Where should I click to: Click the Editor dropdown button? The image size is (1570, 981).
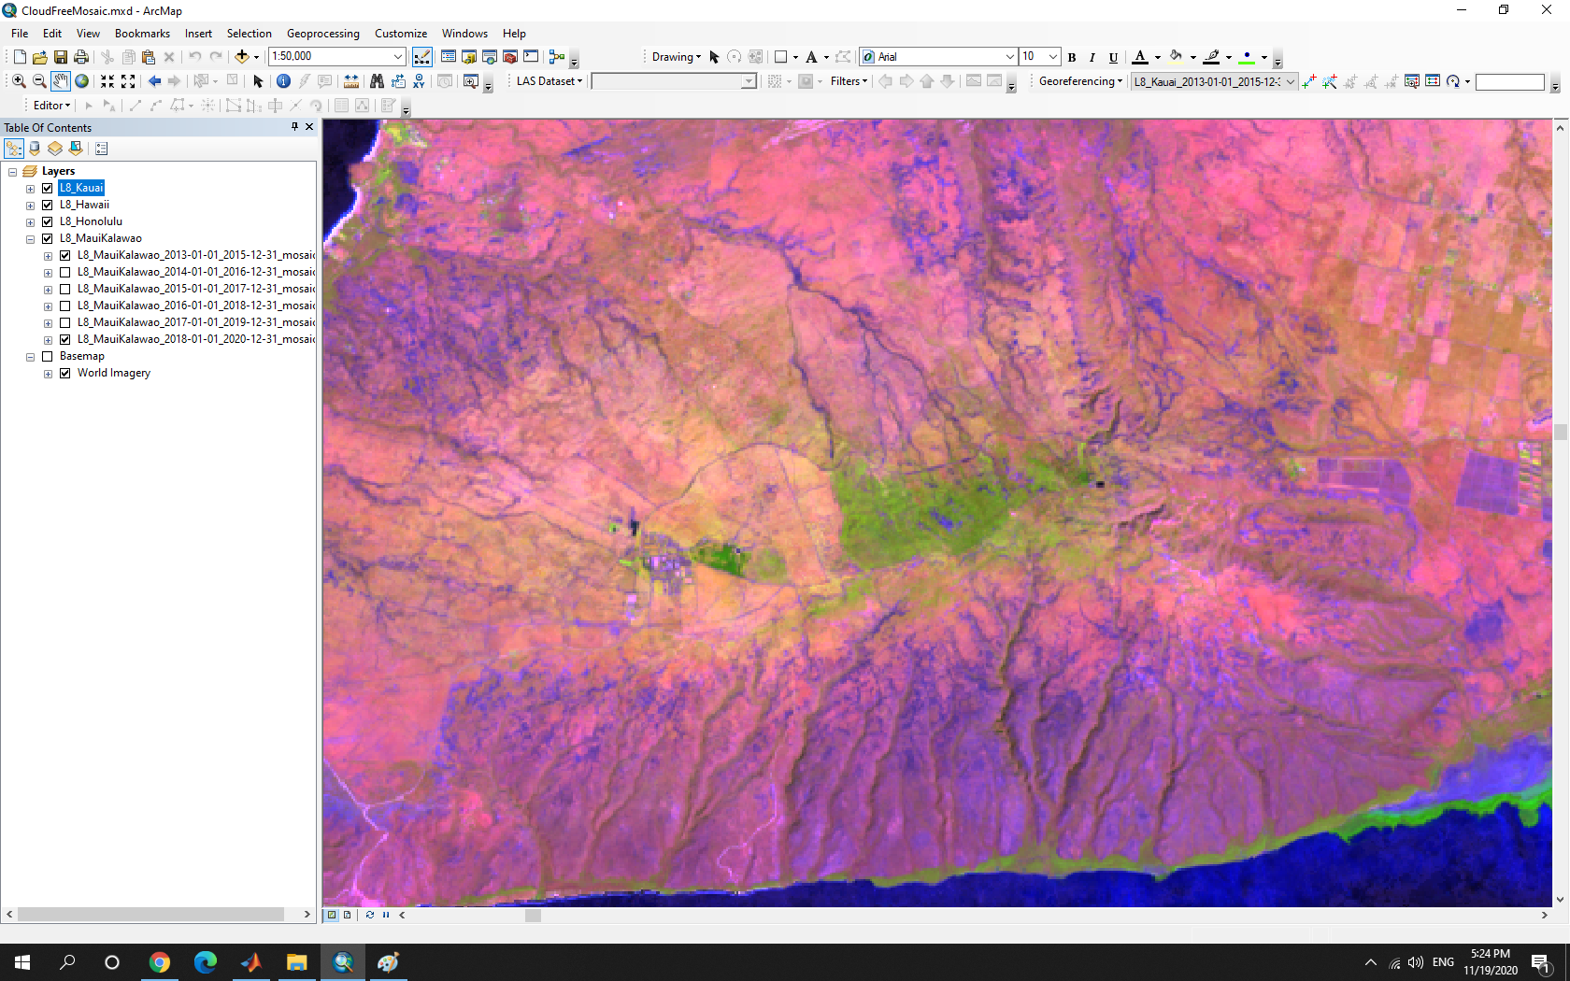pos(51,106)
